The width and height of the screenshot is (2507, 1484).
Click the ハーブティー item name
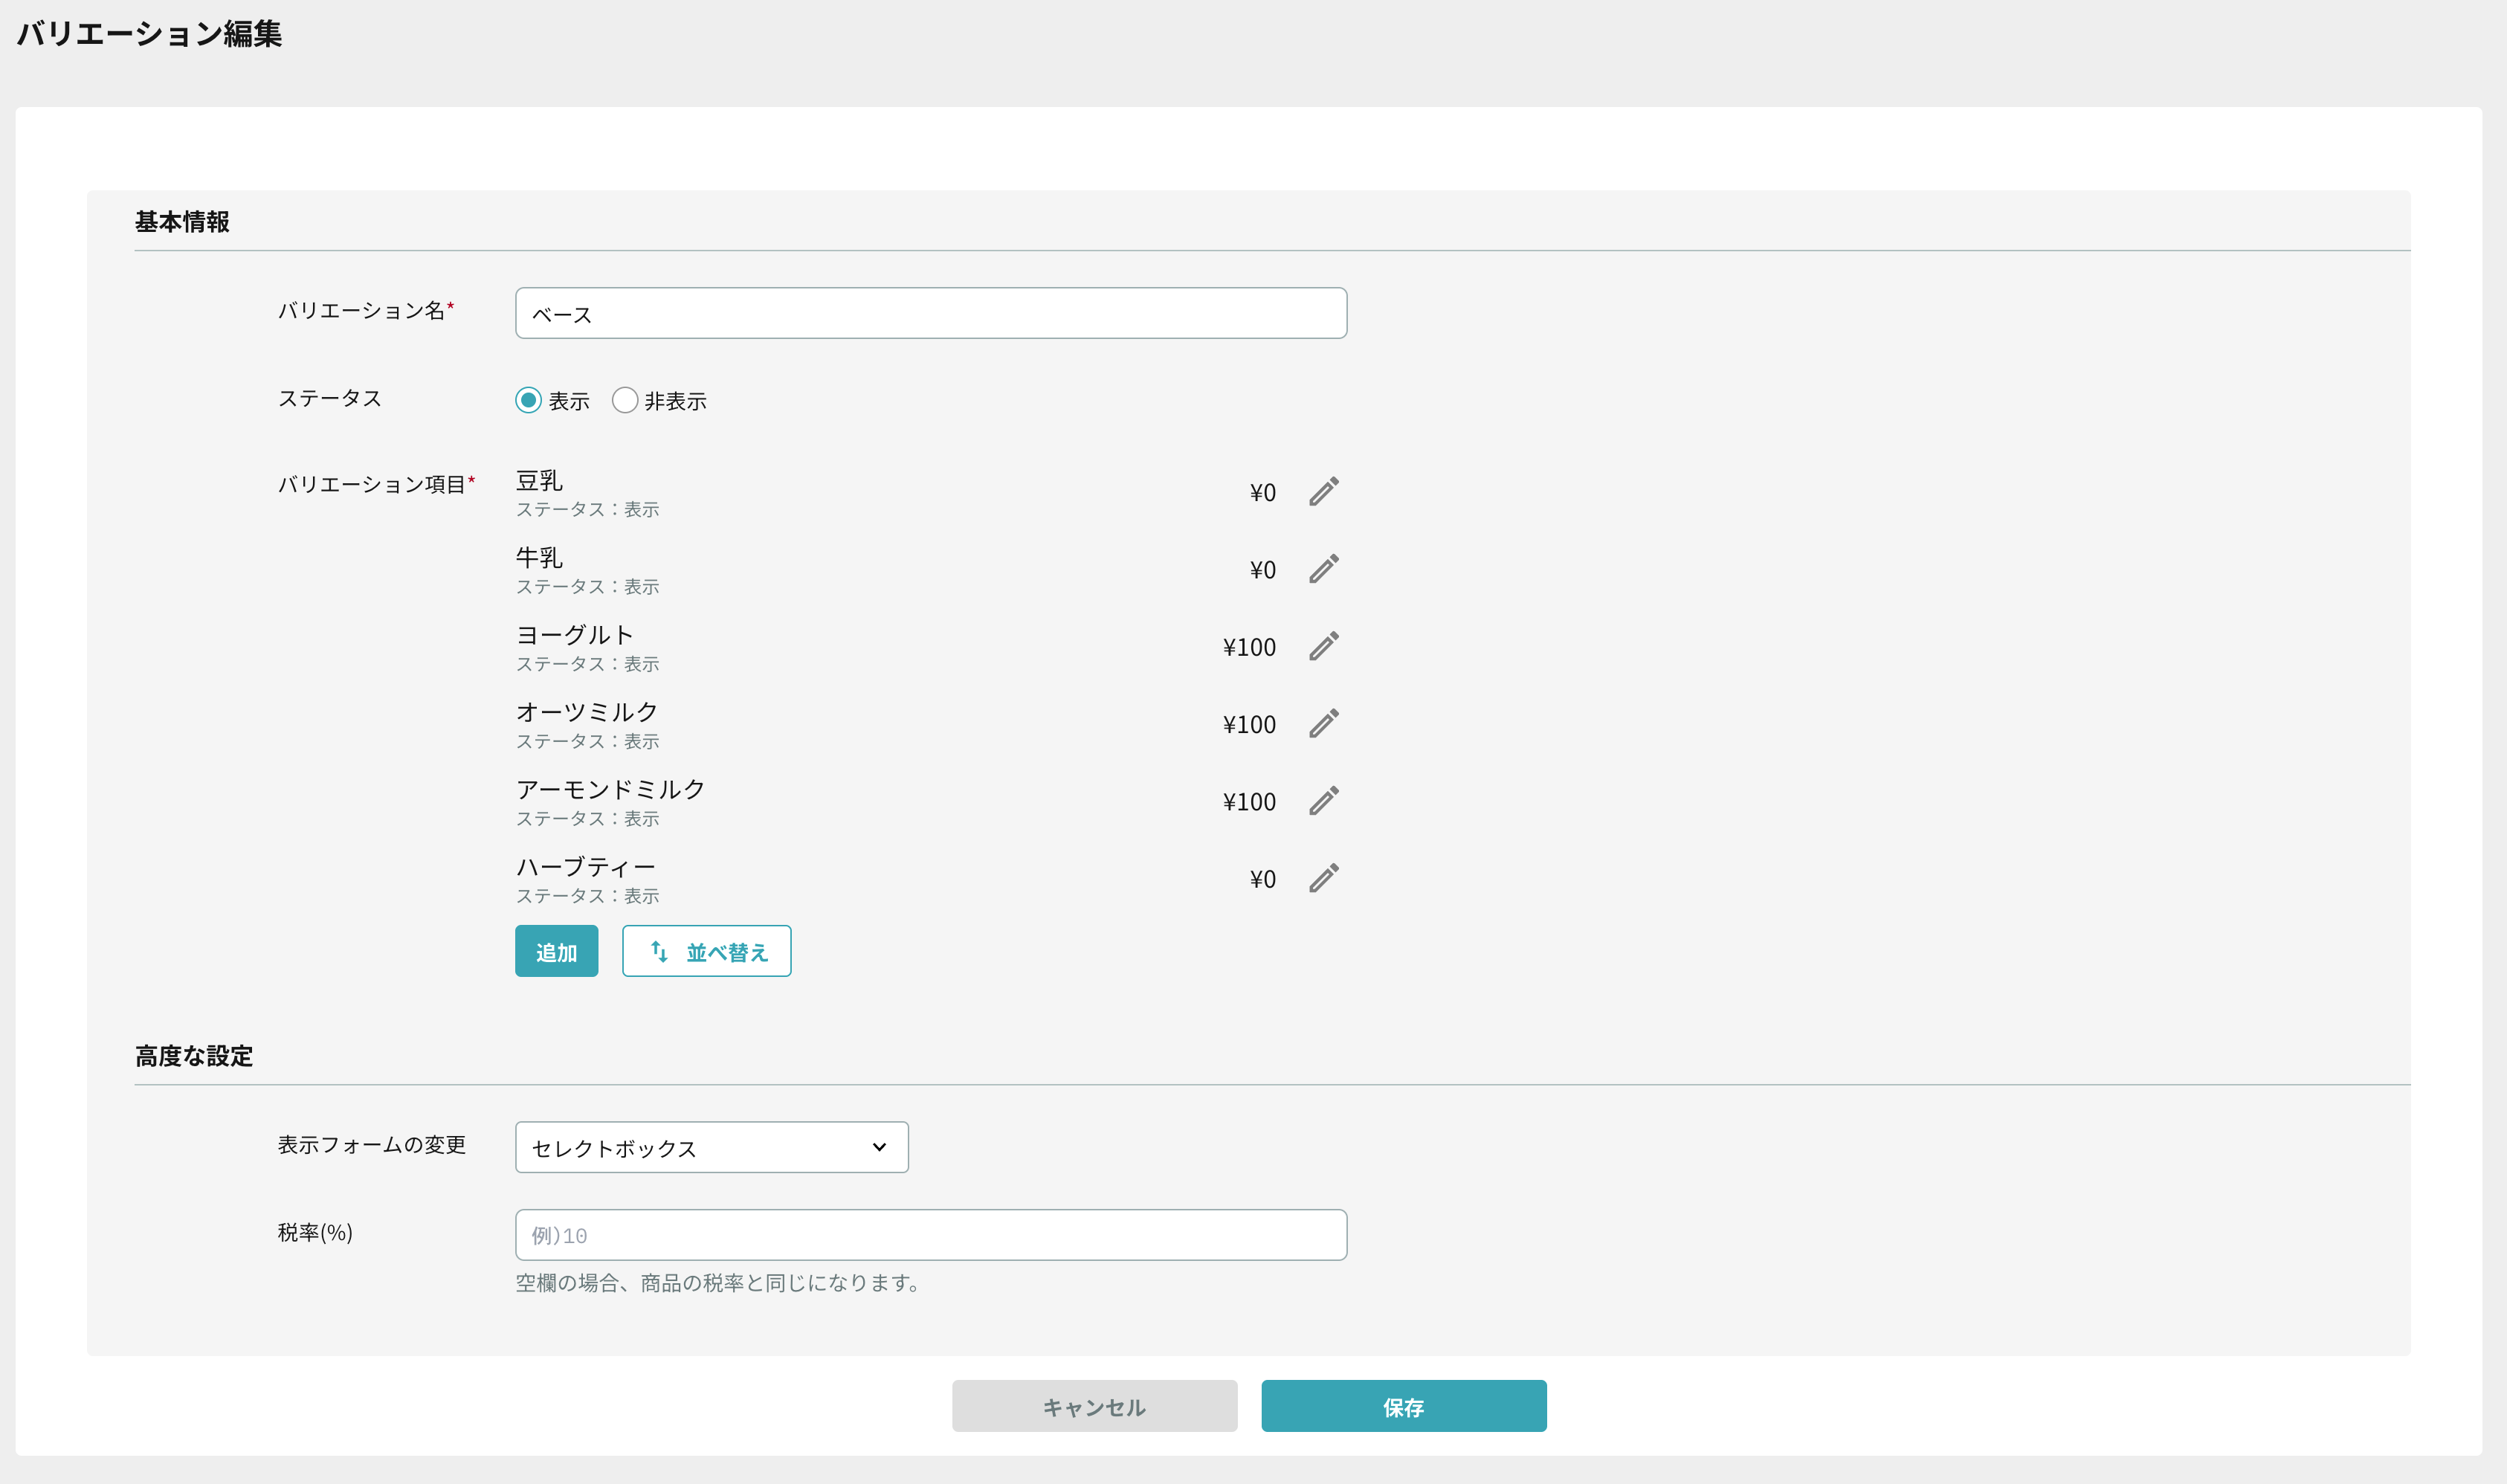pos(586,867)
